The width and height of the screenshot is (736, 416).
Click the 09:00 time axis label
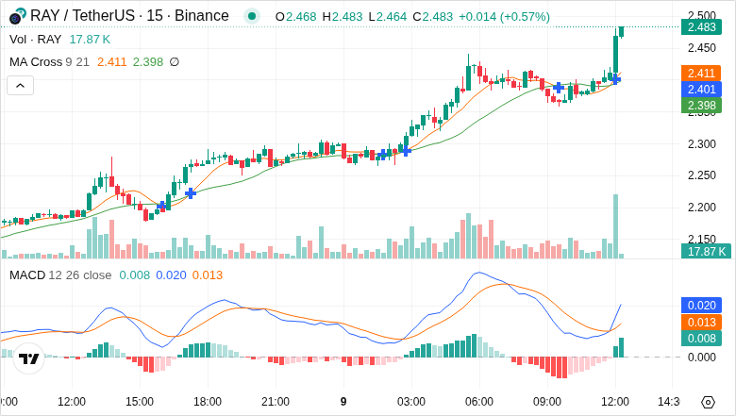[547, 402]
